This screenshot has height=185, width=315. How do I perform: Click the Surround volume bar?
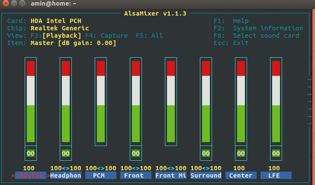[206, 101]
